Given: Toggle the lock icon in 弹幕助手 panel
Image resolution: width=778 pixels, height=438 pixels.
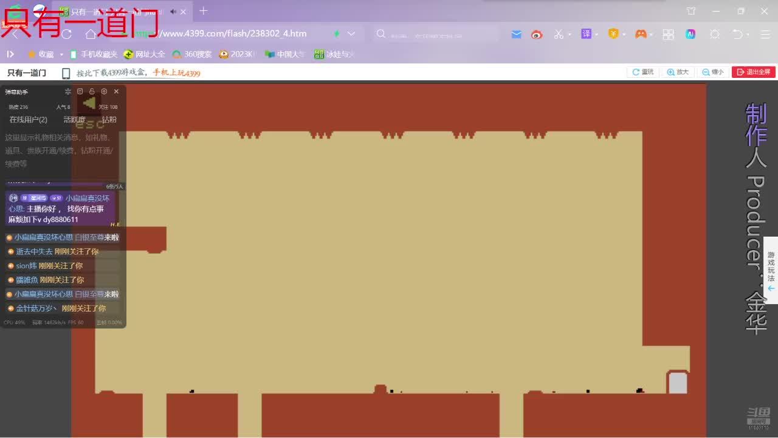Looking at the screenshot, I should [x=92, y=92].
